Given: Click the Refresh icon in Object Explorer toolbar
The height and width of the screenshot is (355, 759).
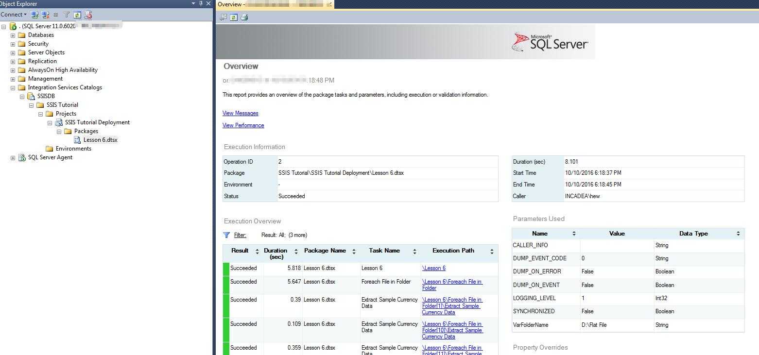Looking at the screenshot, I should [77, 15].
